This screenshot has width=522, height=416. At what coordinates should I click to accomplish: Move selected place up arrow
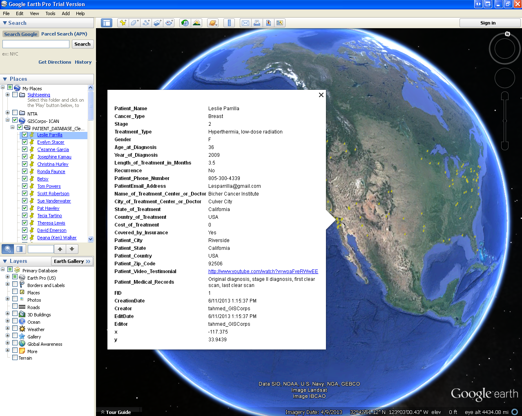pyautogui.click(x=60, y=249)
